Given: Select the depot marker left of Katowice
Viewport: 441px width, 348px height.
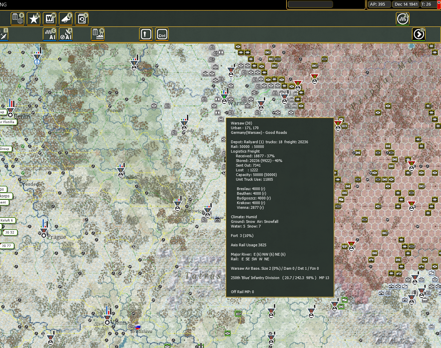Looking at the screenshot, I should click(178, 204).
